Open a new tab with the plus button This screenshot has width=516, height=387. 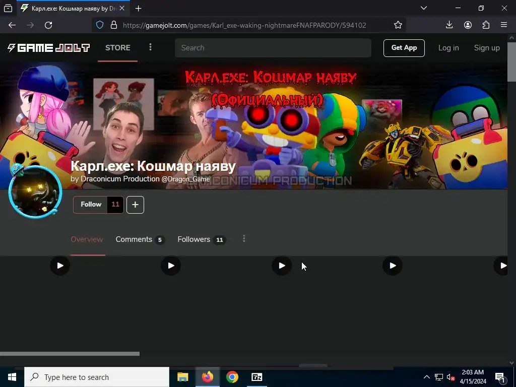(x=138, y=9)
